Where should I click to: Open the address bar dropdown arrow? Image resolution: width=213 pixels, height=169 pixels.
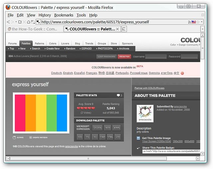click(x=202, y=22)
